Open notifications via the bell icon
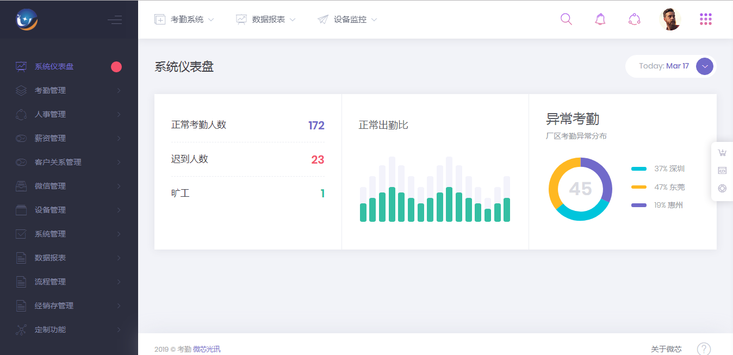The image size is (733, 355). 600,20
